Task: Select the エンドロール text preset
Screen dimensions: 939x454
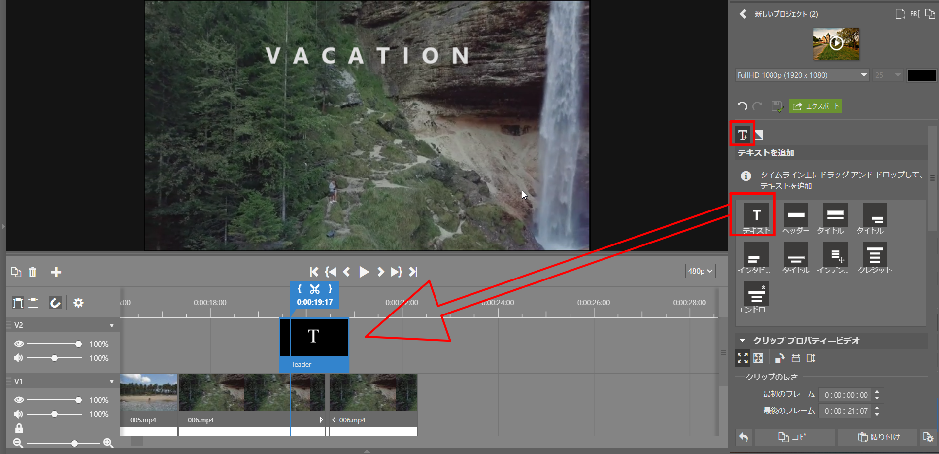Action: 756,297
